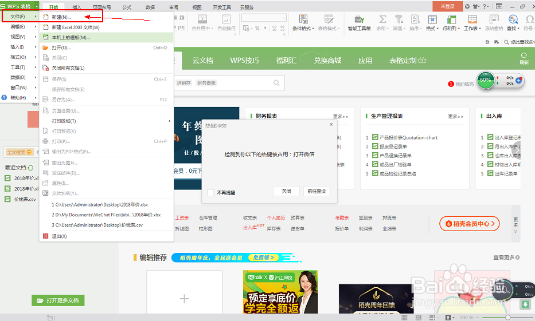Close the 热键冲突 dialog with X
Image resolution: width=535 pixels, height=321 pixels.
[331, 125]
